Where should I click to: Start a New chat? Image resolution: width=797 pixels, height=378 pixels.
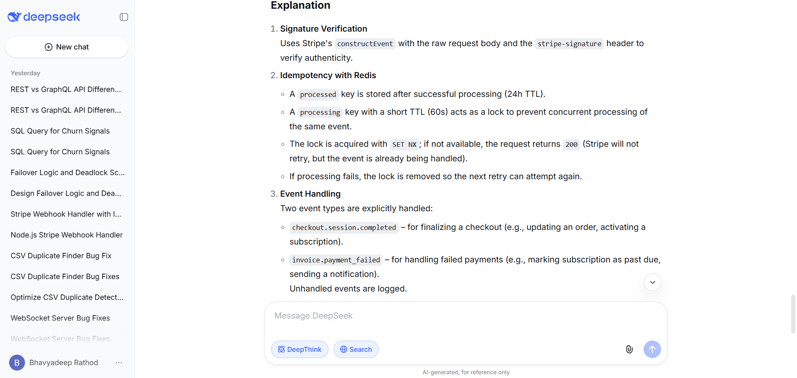67,47
